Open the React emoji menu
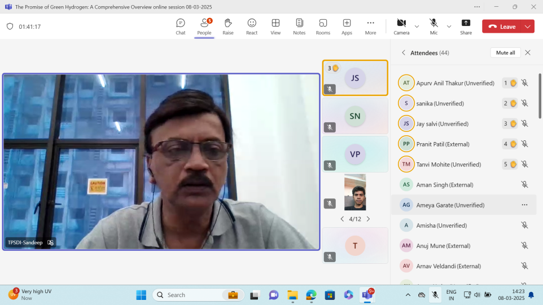This screenshot has height=305, width=543. point(252,26)
